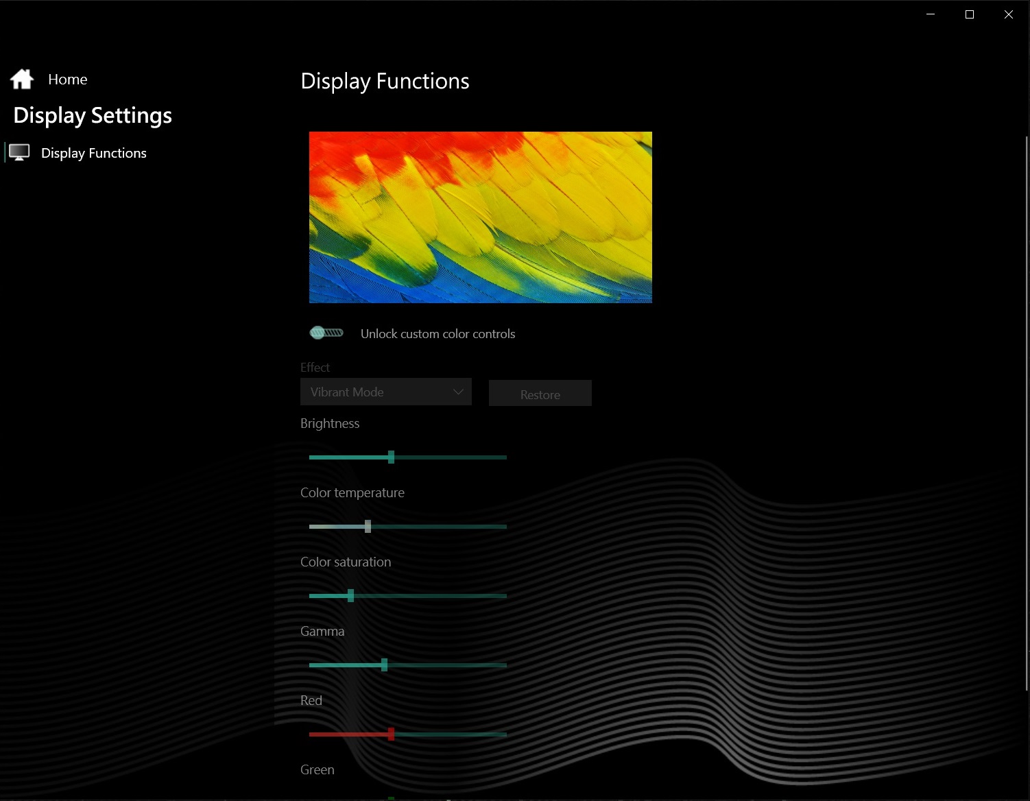Click the Display Settings heading
Screen dimensions: 1030x801
tap(93, 116)
